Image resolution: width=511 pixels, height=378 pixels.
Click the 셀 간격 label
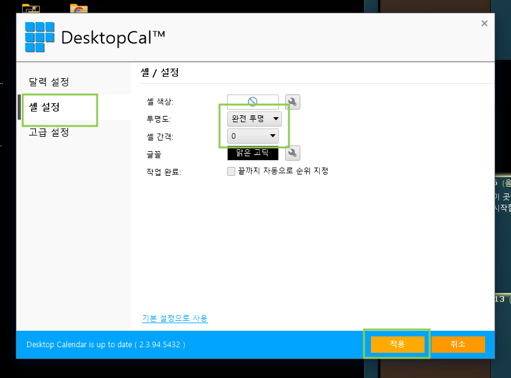tap(160, 137)
